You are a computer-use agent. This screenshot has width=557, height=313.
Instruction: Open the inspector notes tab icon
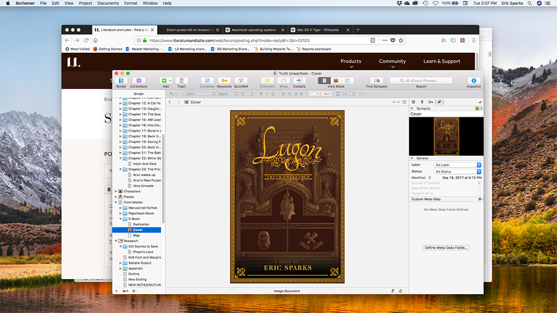pyautogui.click(x=413, y=102)
